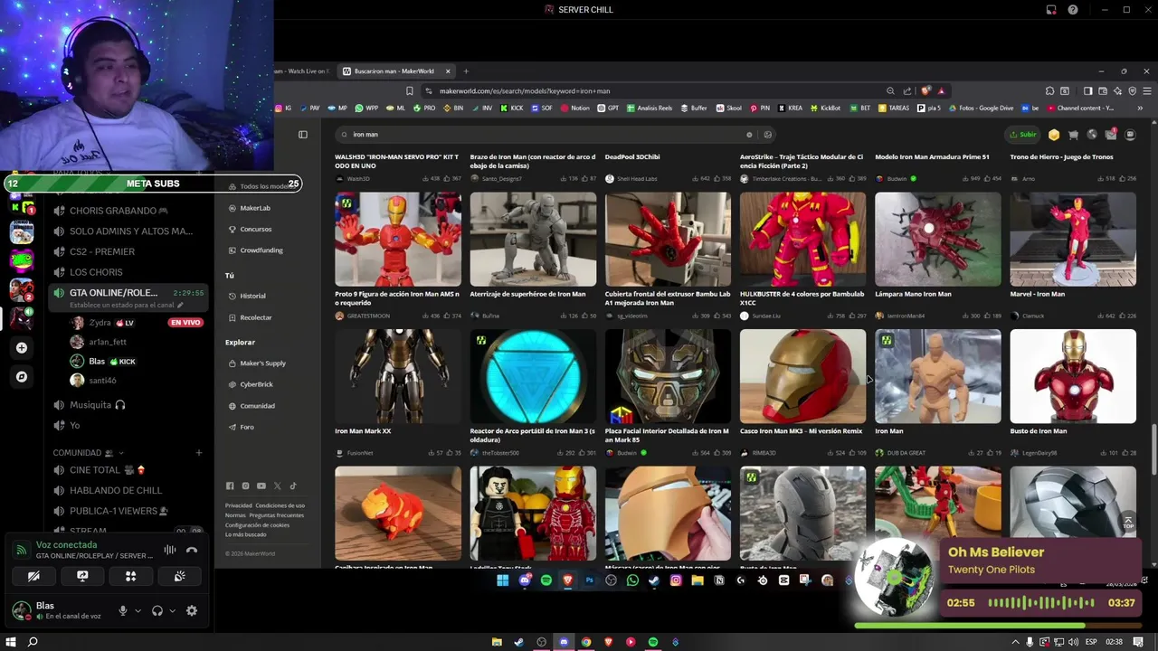The image size is (1158, 651).
Task: Expand headphone output options arrow
Action: click(x=172, y=611)
